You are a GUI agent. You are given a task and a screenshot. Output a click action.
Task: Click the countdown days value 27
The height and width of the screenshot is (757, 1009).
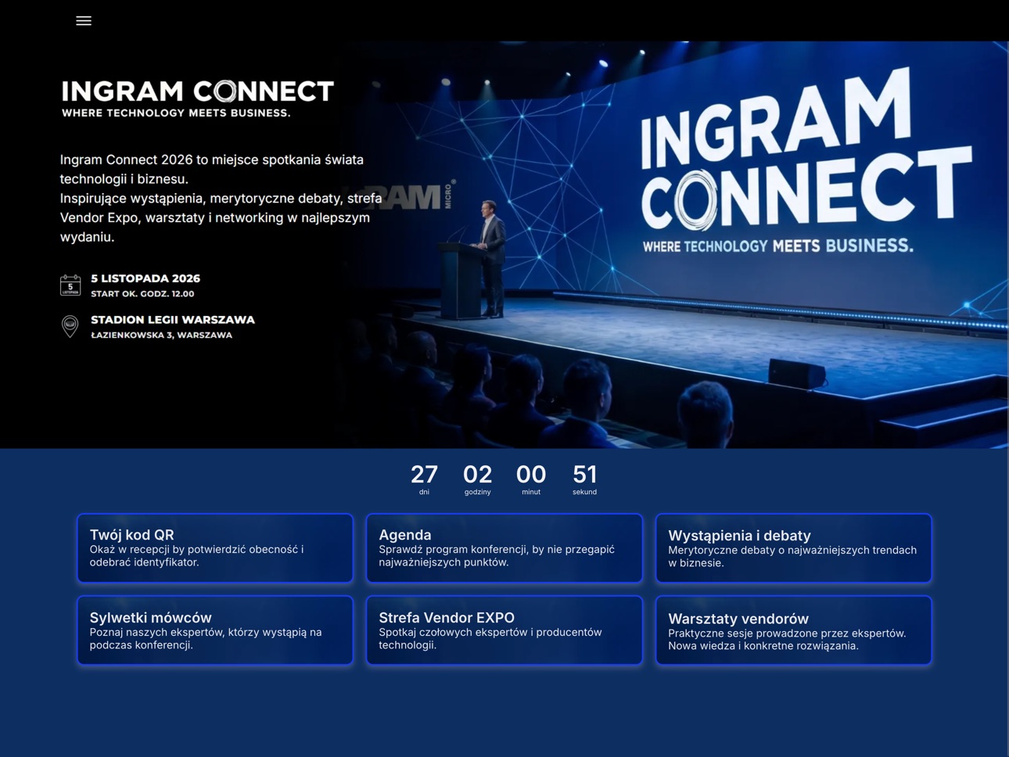(x=424, y=475)
